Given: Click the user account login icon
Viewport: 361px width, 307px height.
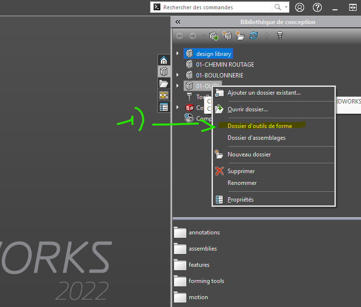Looking at the screenshot, I should (300, 7).
